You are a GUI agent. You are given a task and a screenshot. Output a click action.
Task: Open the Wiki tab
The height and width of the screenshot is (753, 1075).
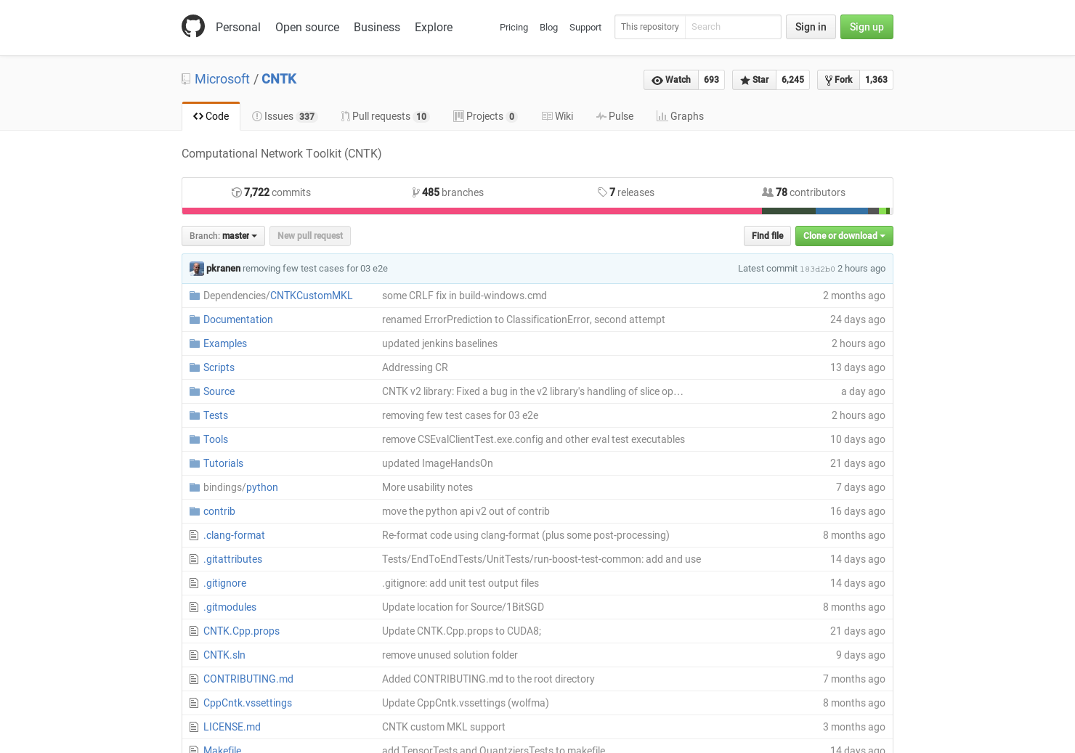coord(557,116)
